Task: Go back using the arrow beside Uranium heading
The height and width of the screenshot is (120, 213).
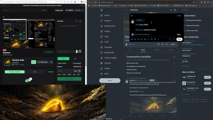Action: click(126, 10)
